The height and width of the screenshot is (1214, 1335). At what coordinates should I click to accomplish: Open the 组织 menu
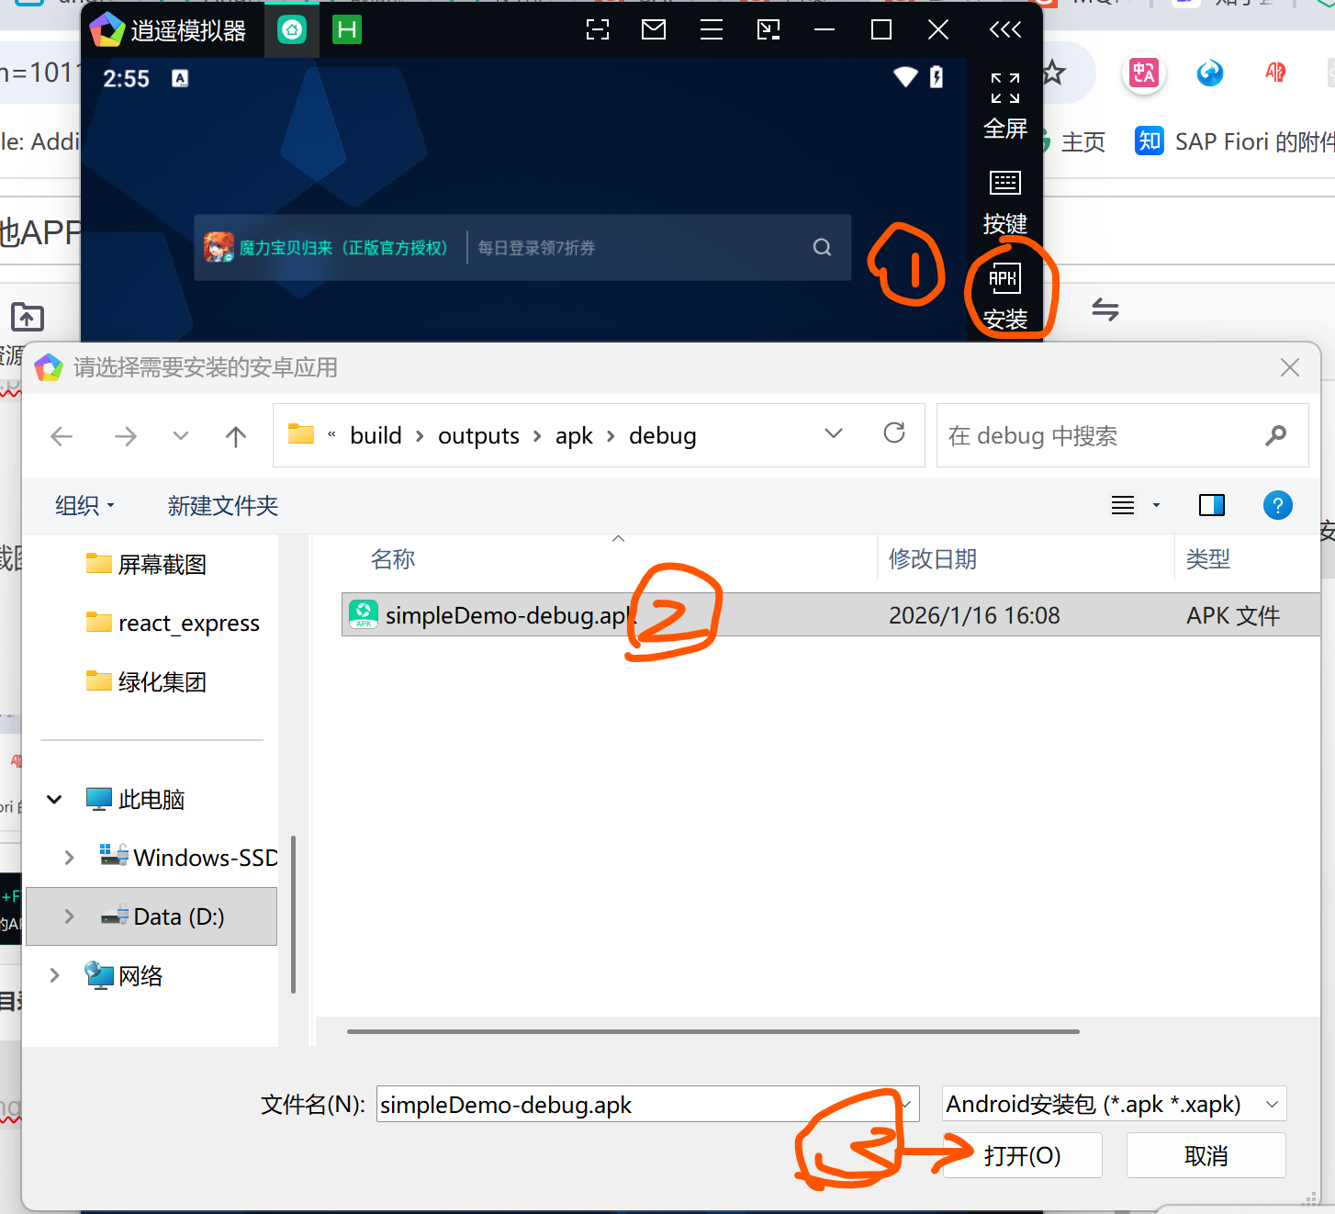pos(84,505)
